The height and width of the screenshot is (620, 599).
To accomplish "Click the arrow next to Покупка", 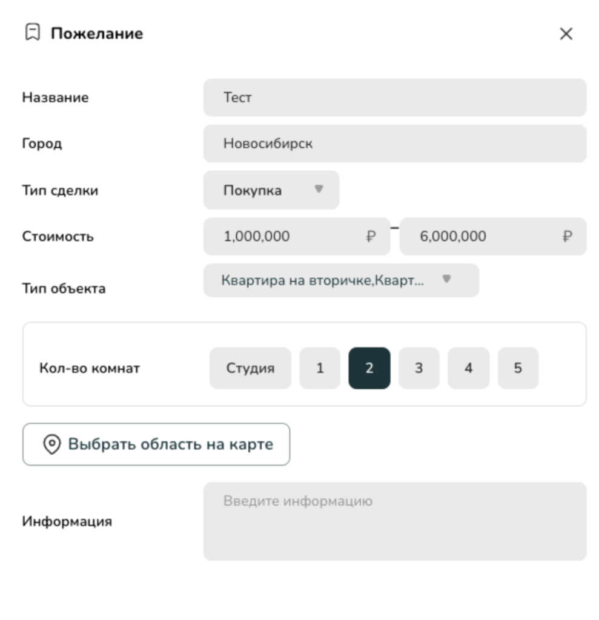I will (x=319, y=189).
